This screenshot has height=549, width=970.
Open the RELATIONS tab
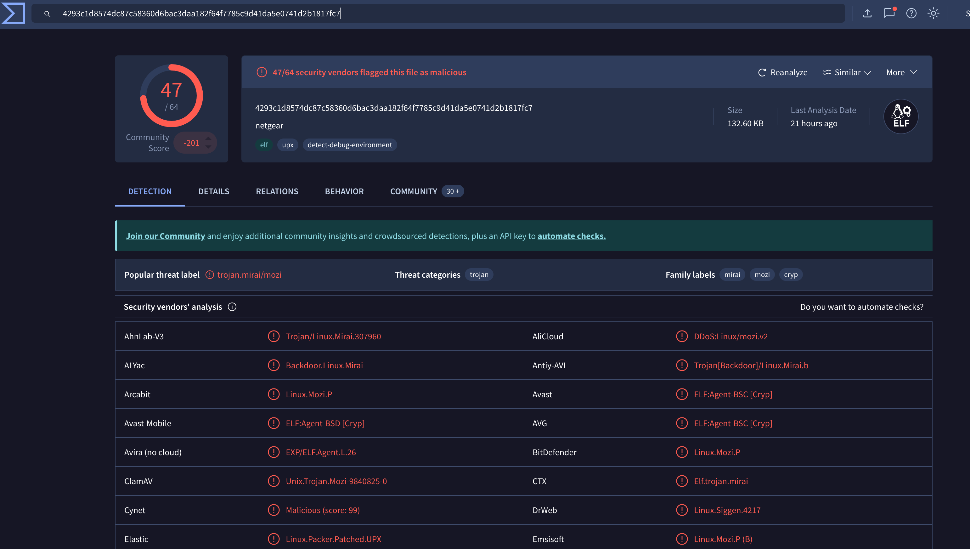tap(277, 191)
